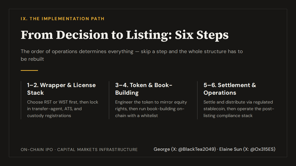Click vertical bar left of Settlement column
Image resolution: width=296 pixels, height=166 pixels.
(x=198, y=100)
